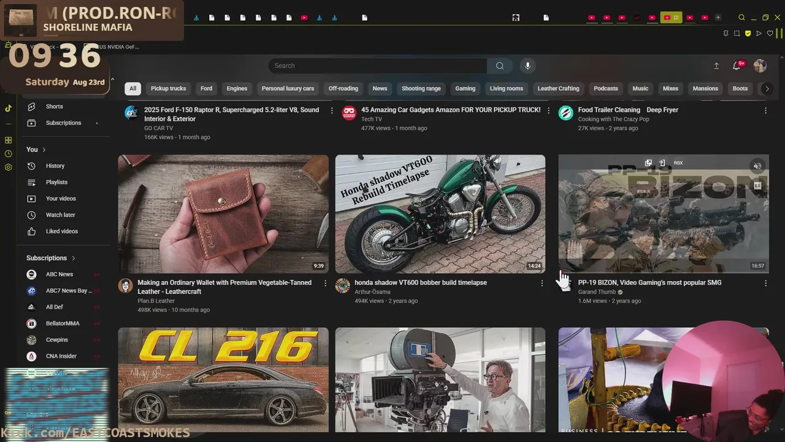Open the Subscriptions feed link
The width and height of the screenshot is (785, 442).
click(x=63, y=123)
